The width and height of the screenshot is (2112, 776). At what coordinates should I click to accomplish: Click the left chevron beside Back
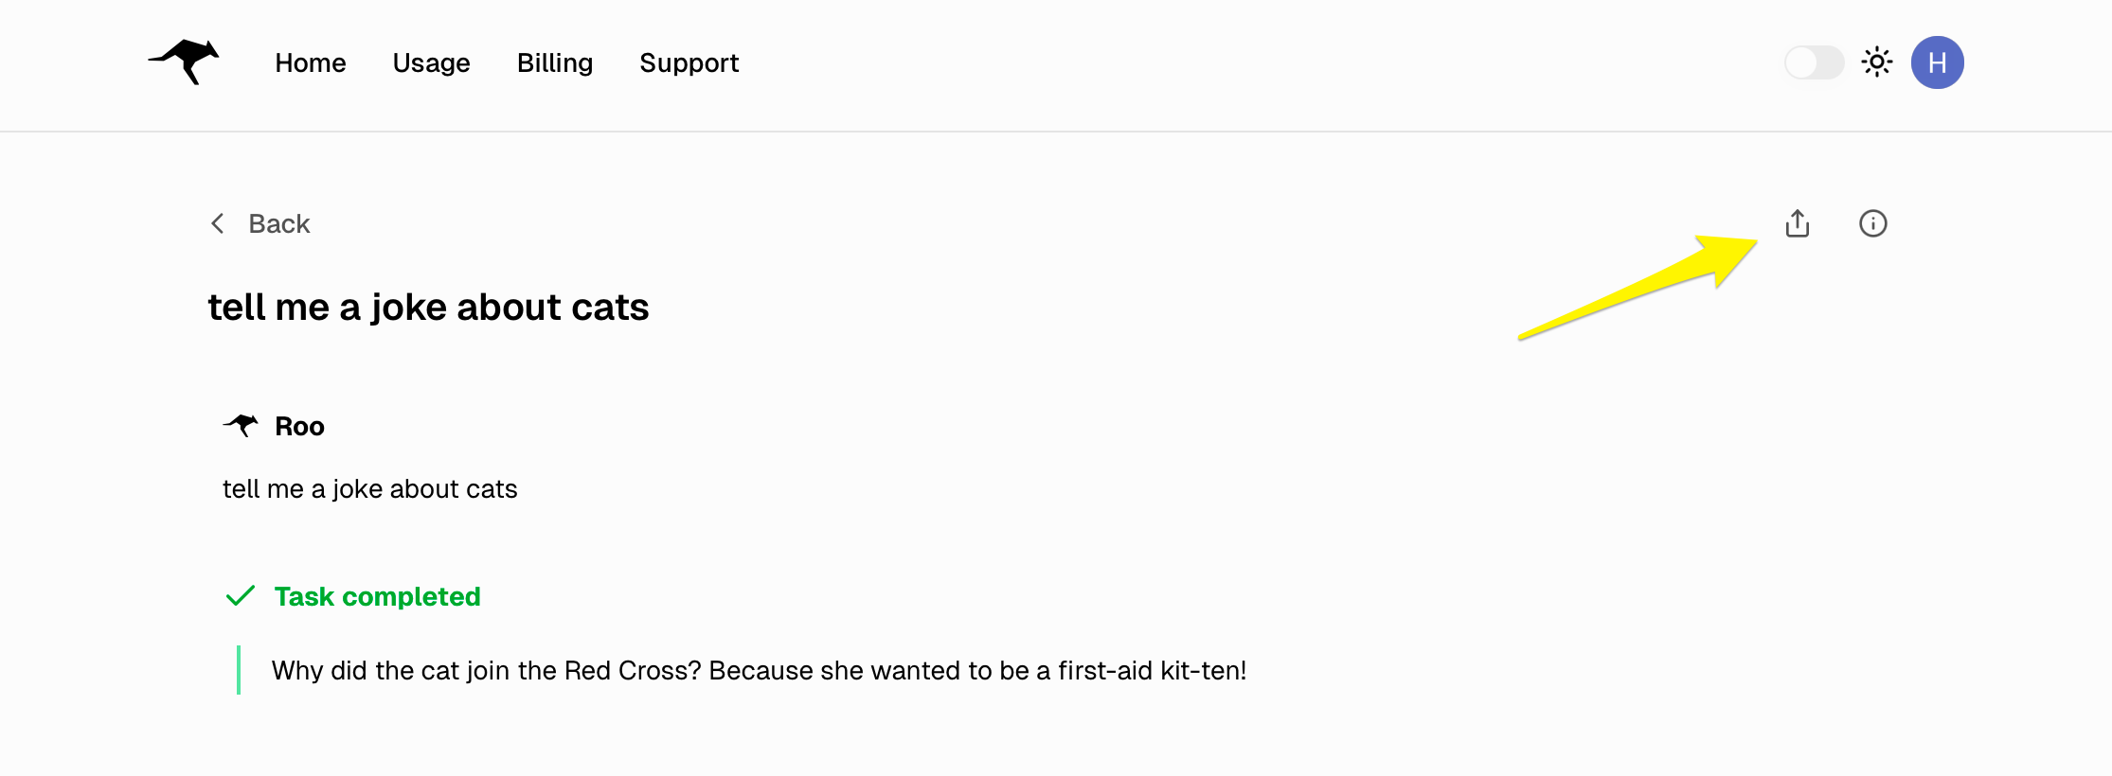(218, 223)
